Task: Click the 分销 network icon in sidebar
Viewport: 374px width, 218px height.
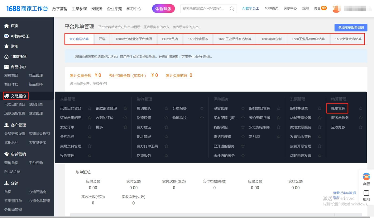Action: click(x=6, y=183)
